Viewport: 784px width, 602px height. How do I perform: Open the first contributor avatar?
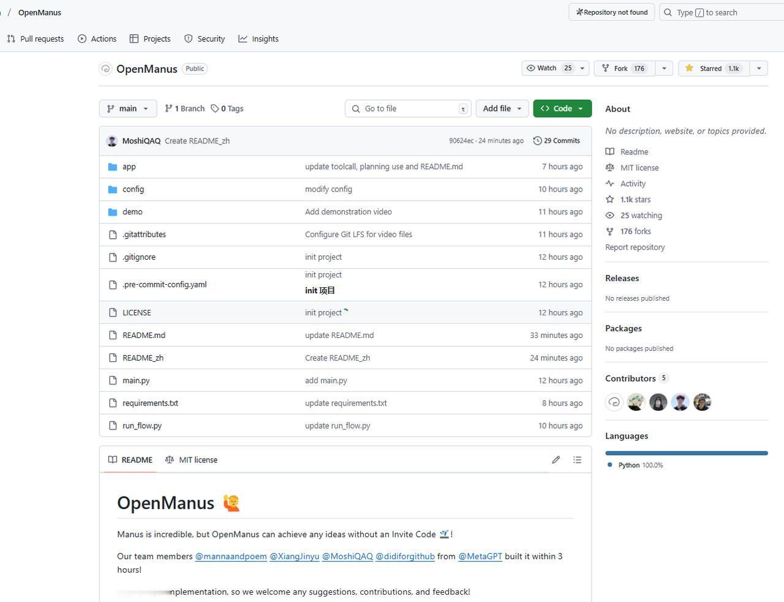[x=614, y=402]
